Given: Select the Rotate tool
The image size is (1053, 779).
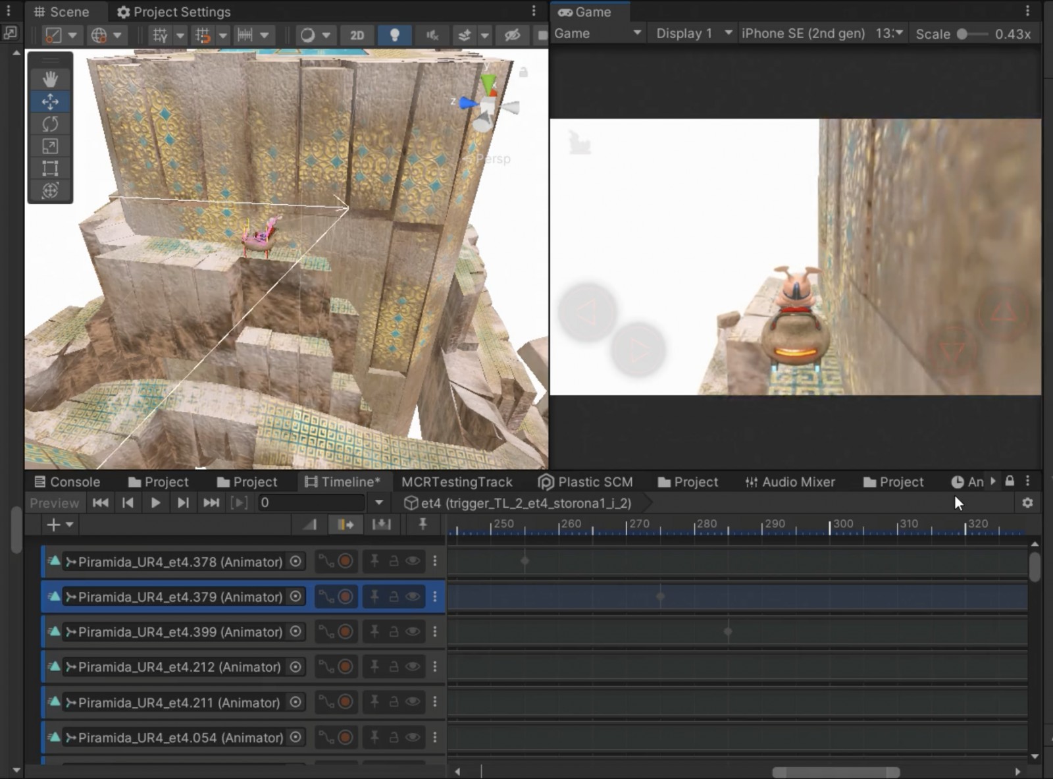Looking at the screenshot, I should click(x=50, y=124).
